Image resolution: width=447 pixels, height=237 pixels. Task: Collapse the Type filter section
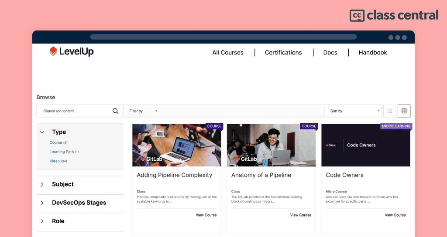[42, 132]
